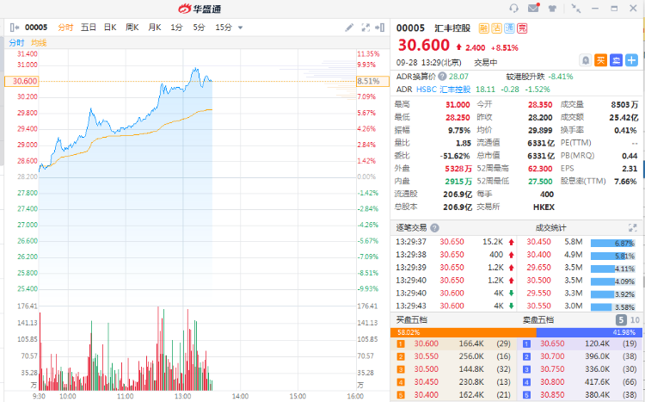645x402 pixels.
Task: Collapse the right quote panel icon
Action: pos(379,28)
